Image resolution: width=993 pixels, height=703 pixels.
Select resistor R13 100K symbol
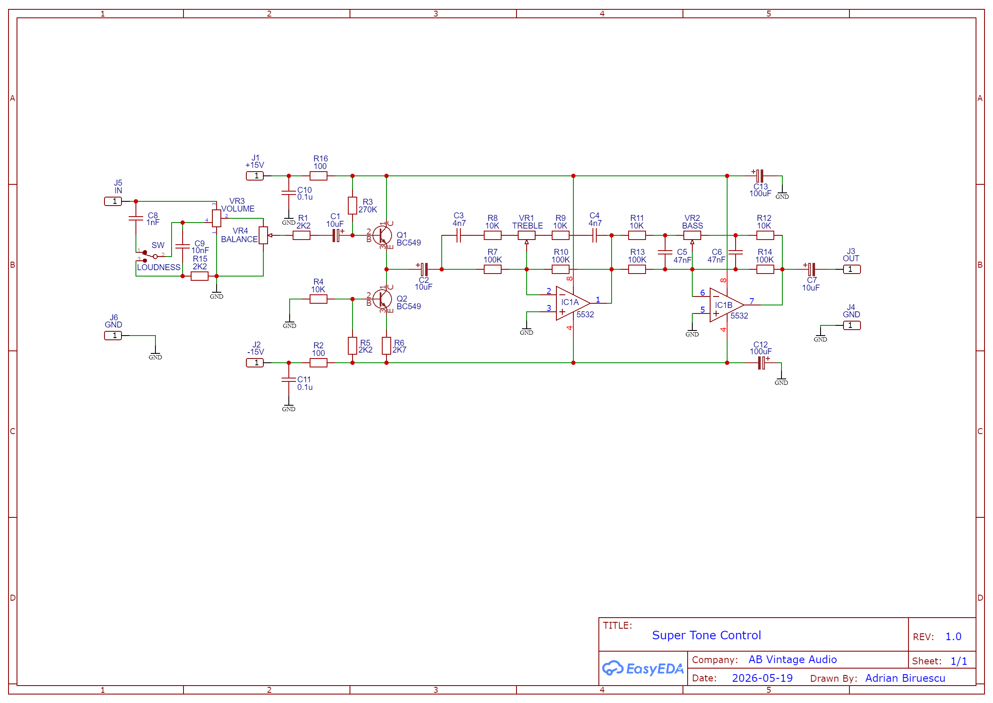tap(637, 269)
